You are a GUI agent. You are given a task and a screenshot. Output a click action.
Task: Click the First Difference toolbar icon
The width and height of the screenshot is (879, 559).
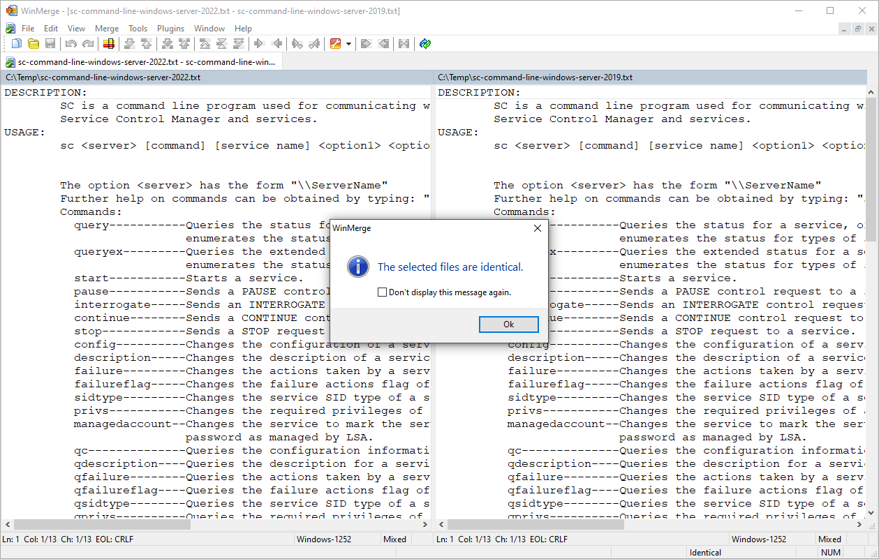[205, 44]
